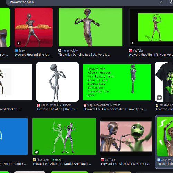Open the Amazon black t-shirt thumbnail
173x173 pixels.
164,82
